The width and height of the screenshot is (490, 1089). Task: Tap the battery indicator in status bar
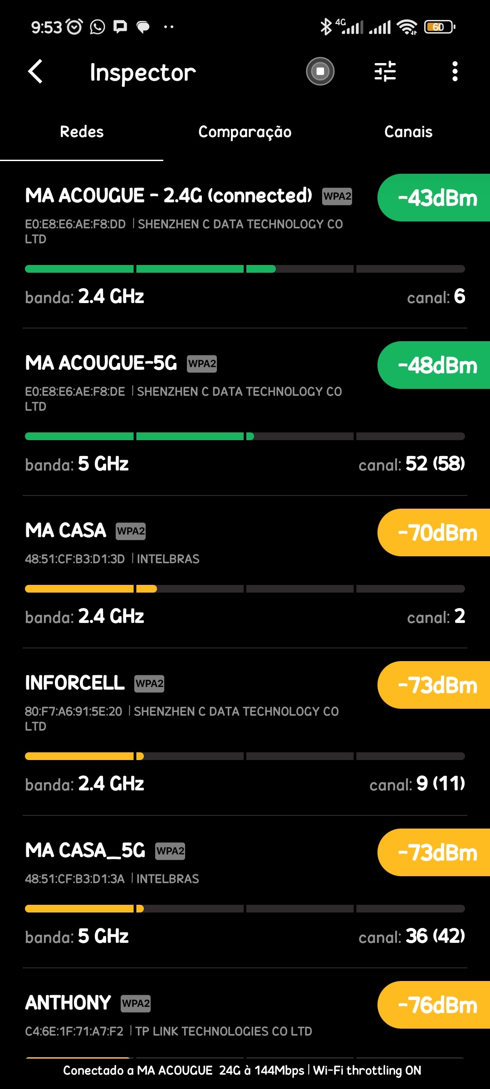439,27
